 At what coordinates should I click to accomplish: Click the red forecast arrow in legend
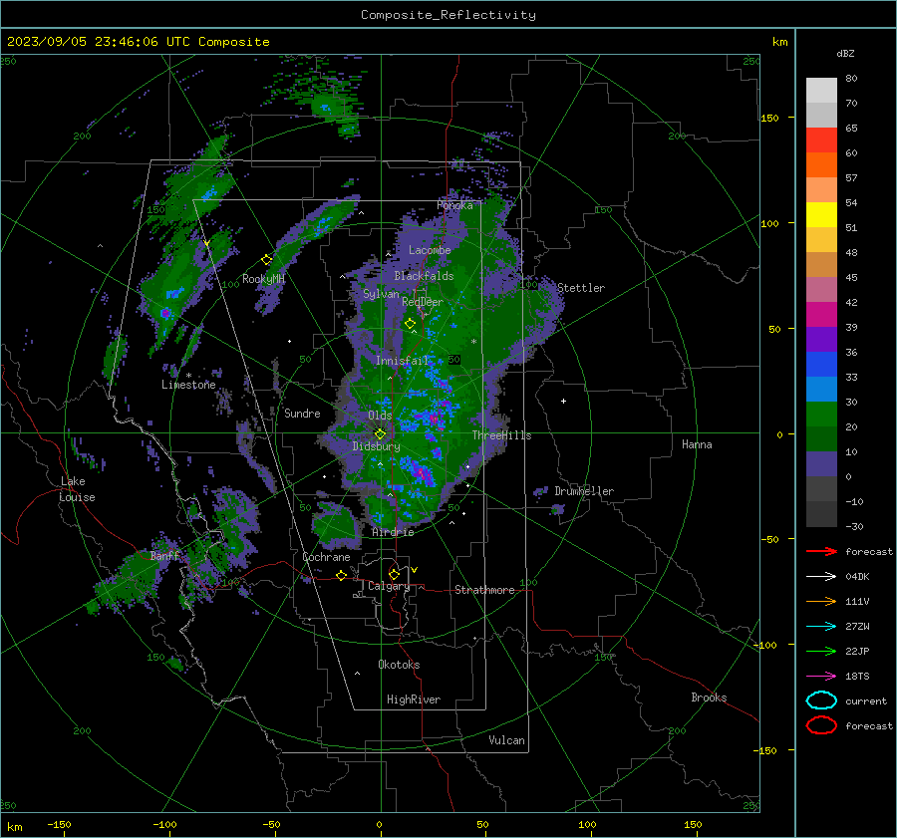pyautogui.click(x=821, y=551)
